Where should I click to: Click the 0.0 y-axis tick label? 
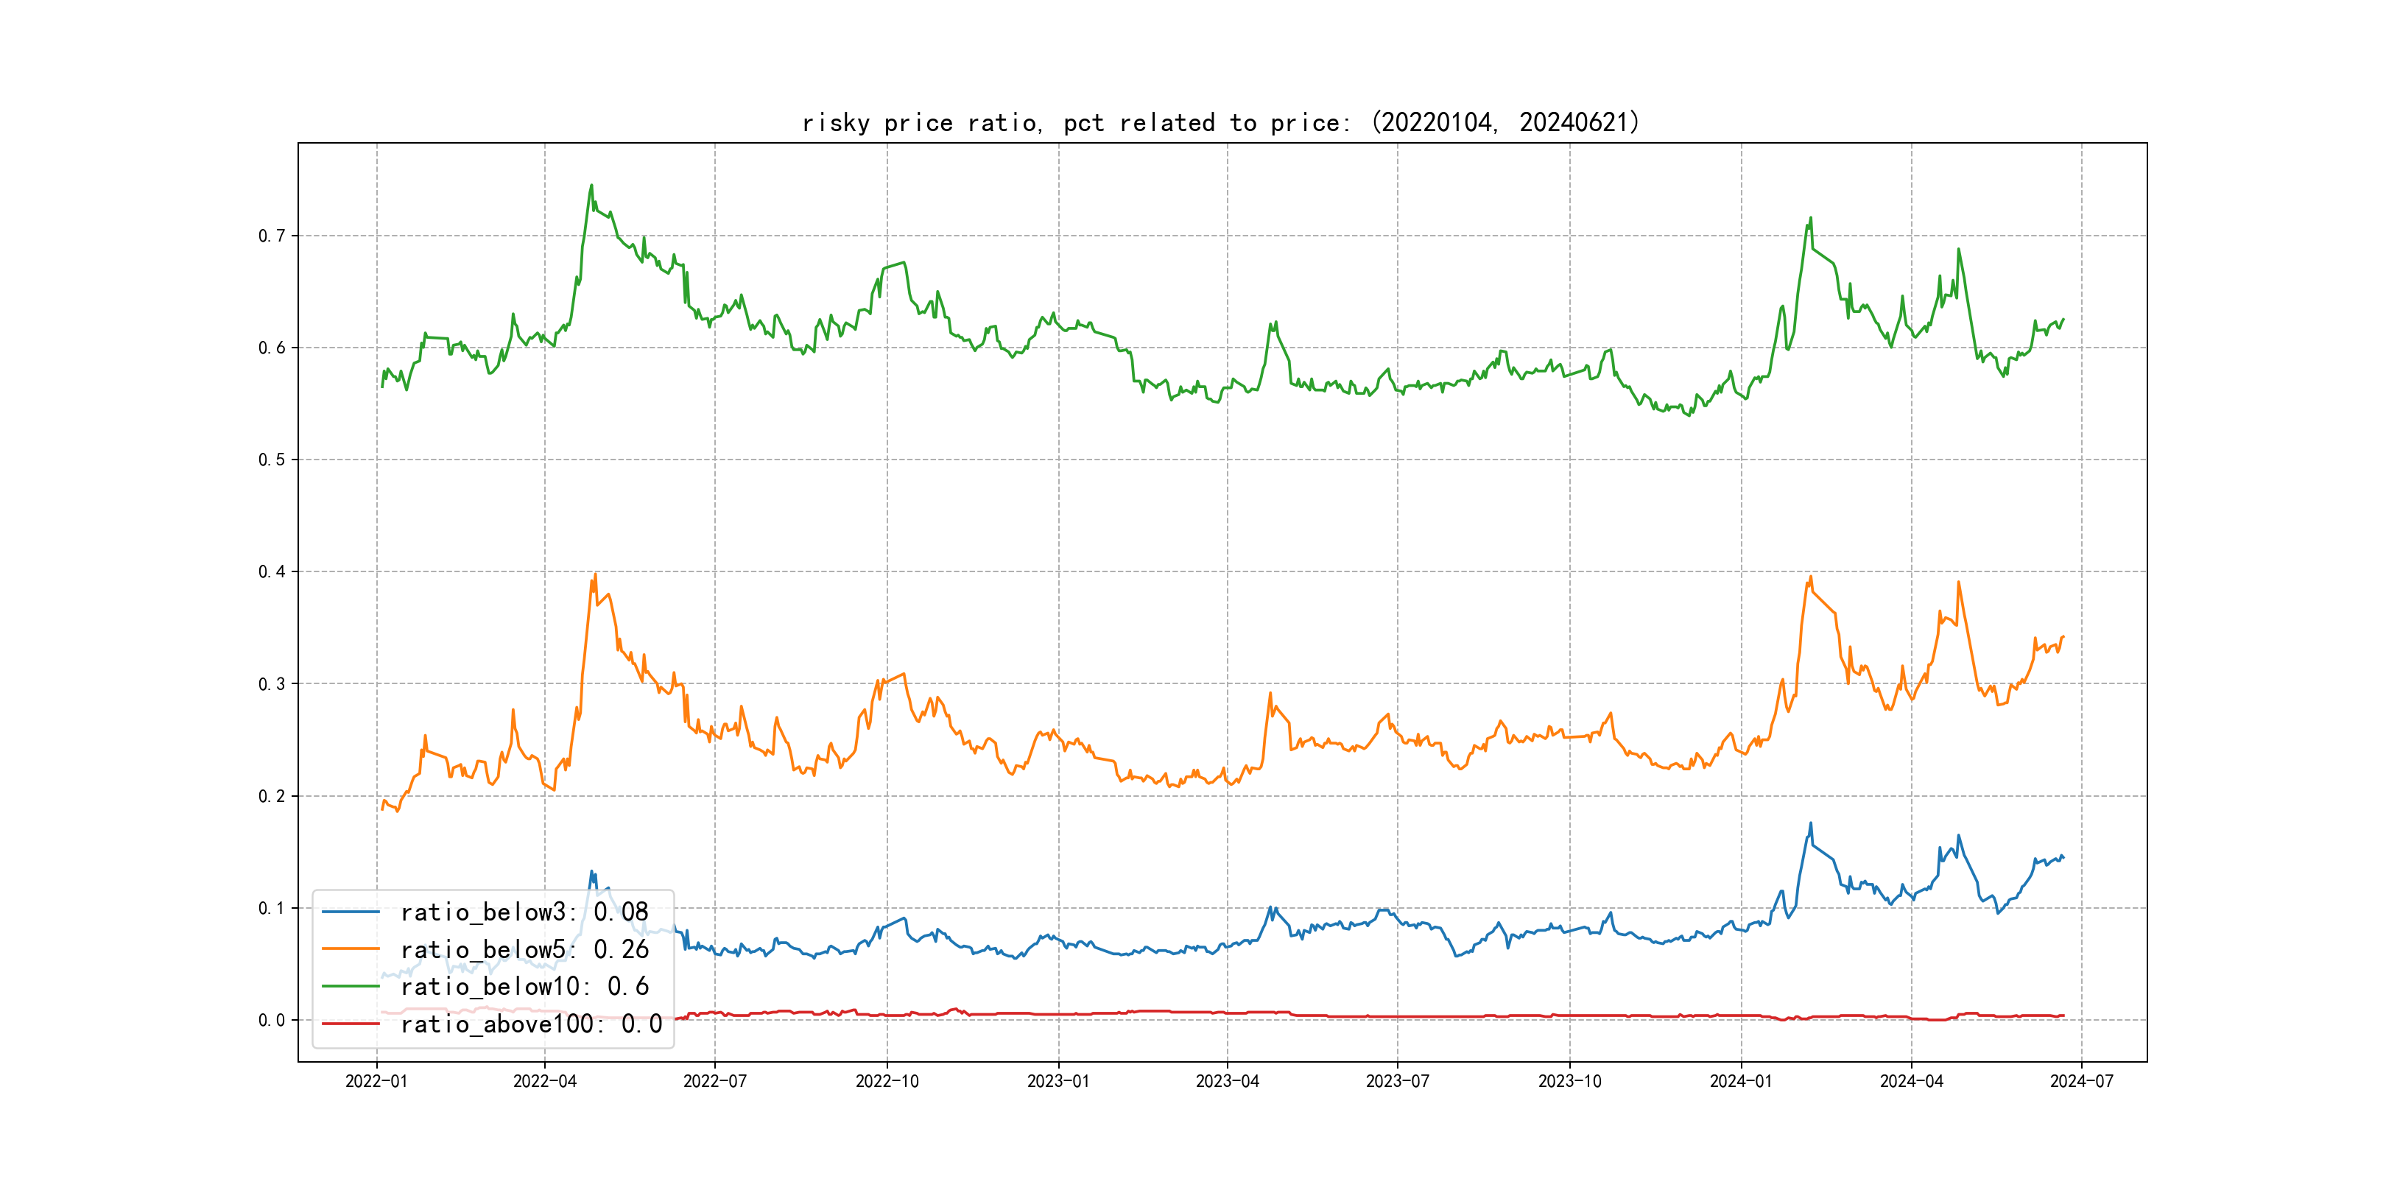coord(272,1021)
